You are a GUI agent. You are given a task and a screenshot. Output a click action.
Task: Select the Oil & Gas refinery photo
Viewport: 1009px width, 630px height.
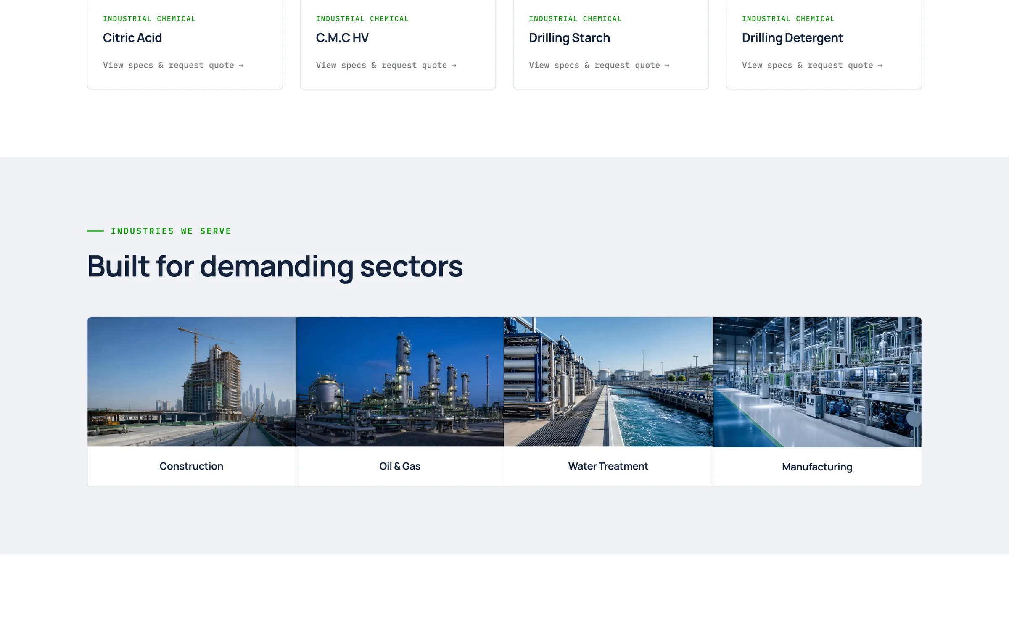[400, 382]
